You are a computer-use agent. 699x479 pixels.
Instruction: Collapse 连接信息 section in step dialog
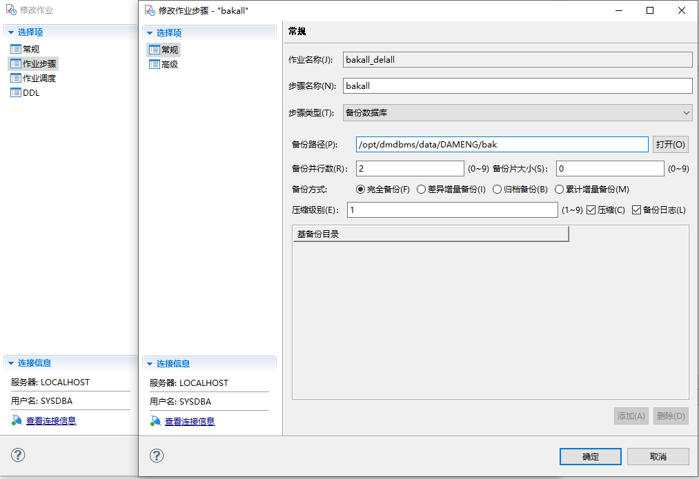(149, 364)
